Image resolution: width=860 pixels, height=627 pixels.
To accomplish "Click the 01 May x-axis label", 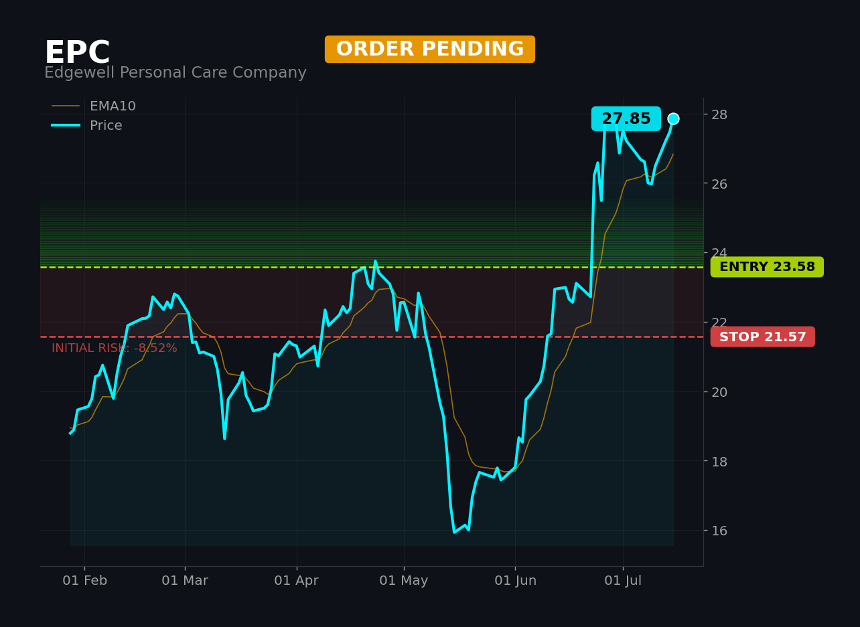I will pos(404,581).
